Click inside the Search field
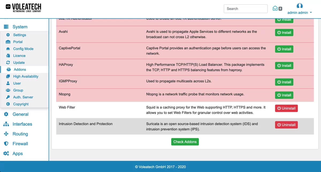This screenshot has height=172, width=321. click(245, 9)
